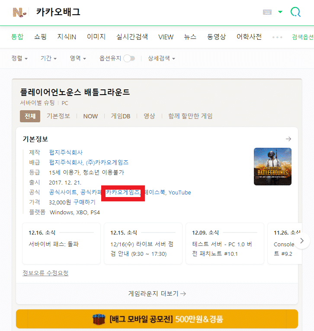Open the 공식카페 link
Screen dimensions: 314x331
tap(91, 192)
